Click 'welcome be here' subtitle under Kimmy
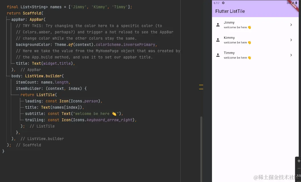The width and height of the screenshot is (301, 182). pyautogui.click(x=237, y=43)
